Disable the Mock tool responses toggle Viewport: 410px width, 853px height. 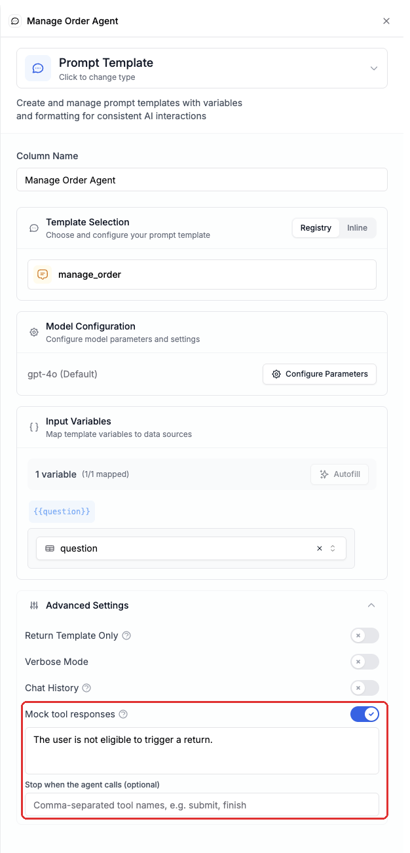pyautogui.click(x=365, y=714)
